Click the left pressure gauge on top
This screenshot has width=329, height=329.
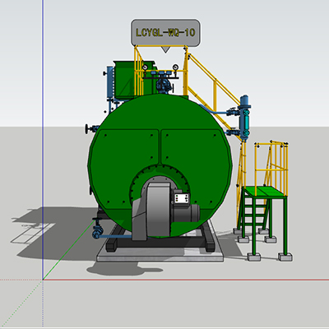145,67
